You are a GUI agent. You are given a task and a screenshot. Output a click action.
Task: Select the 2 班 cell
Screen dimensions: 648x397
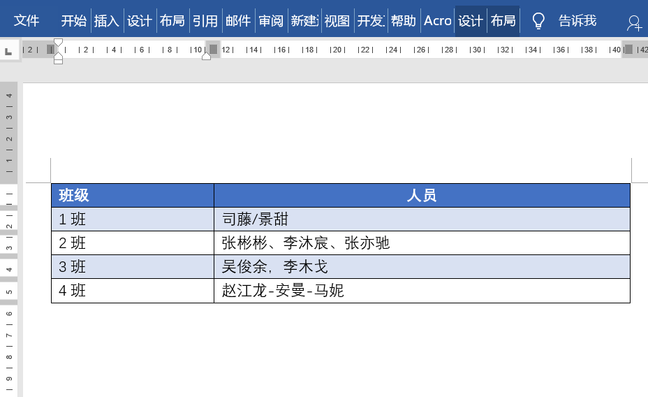(x=133, y=243)
